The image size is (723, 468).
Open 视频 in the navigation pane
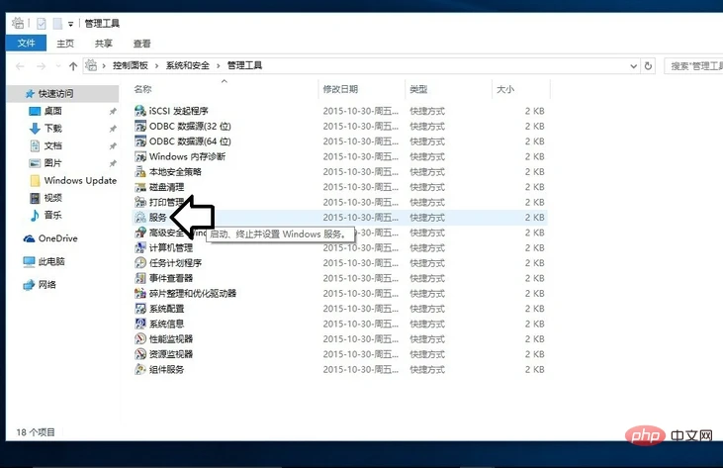click(x=53, y=198)
